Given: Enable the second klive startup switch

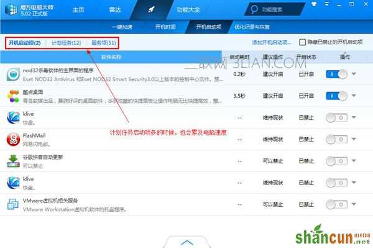Looking at the screenshot, I should pos(336,183).
